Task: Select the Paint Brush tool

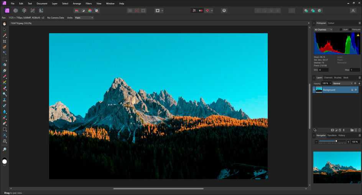Action: 4,76
